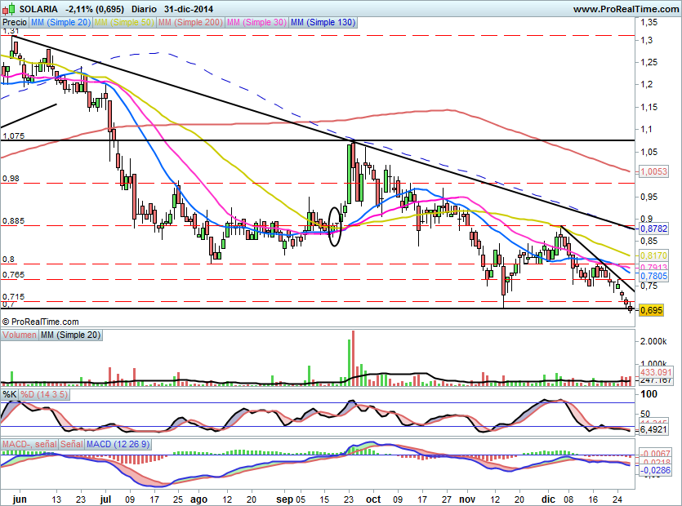Click the ellipse annotation drawn on the chart
The image size is (682, 506).
334,224
